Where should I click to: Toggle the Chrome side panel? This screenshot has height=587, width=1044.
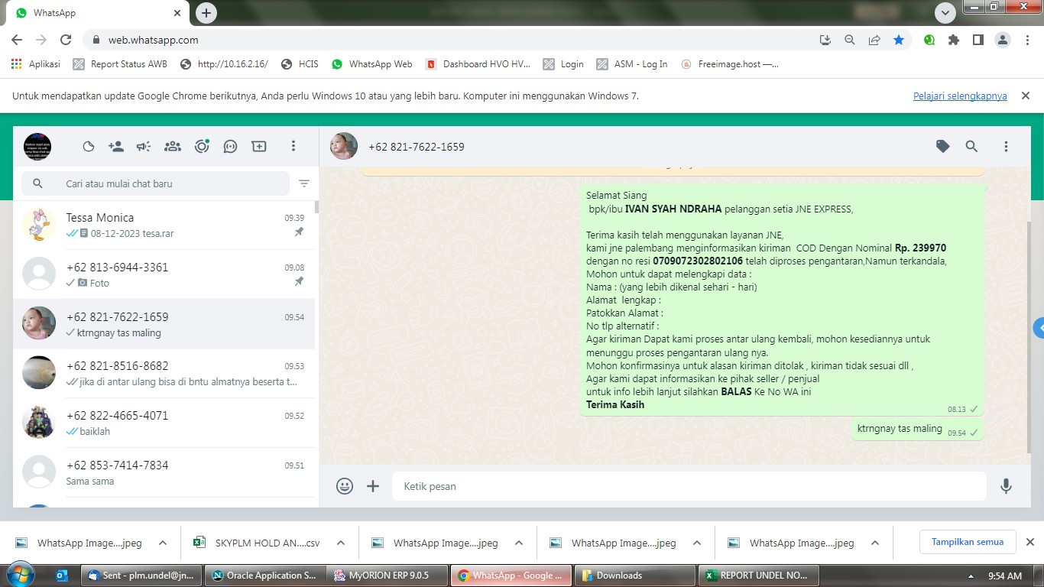[978, 40]
